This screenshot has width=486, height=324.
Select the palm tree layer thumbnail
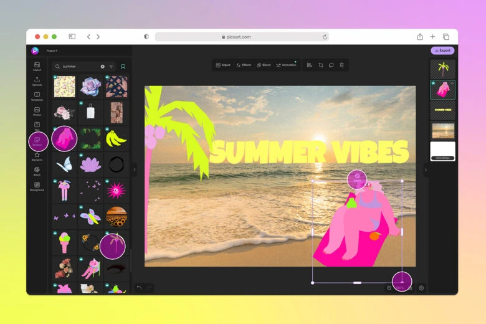(442, 69)
